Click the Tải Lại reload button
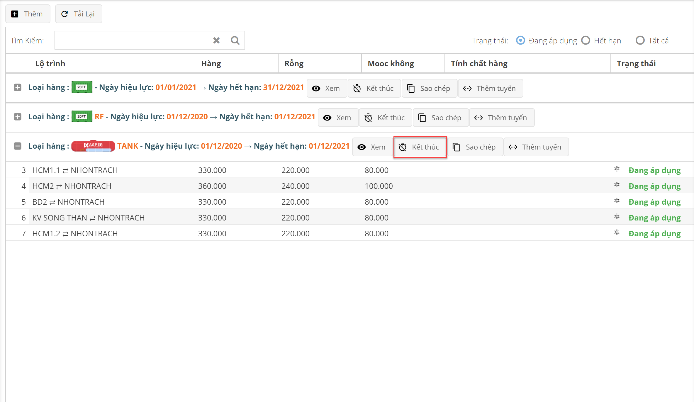694x402 pixels. [78, 14]
